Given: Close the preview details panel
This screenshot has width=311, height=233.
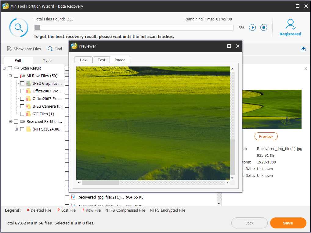Looking at the screenshot, I should 306,69.
